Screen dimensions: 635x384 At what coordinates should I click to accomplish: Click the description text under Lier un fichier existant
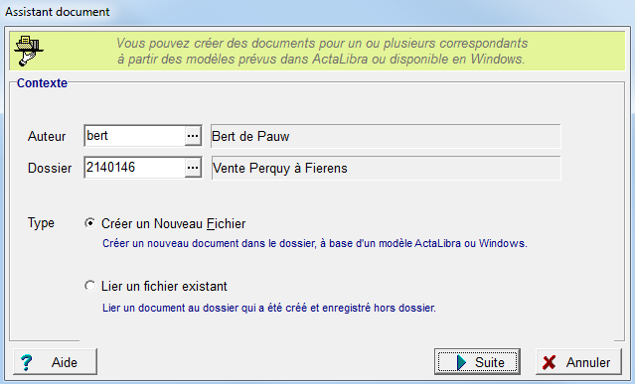coord(269,308)
